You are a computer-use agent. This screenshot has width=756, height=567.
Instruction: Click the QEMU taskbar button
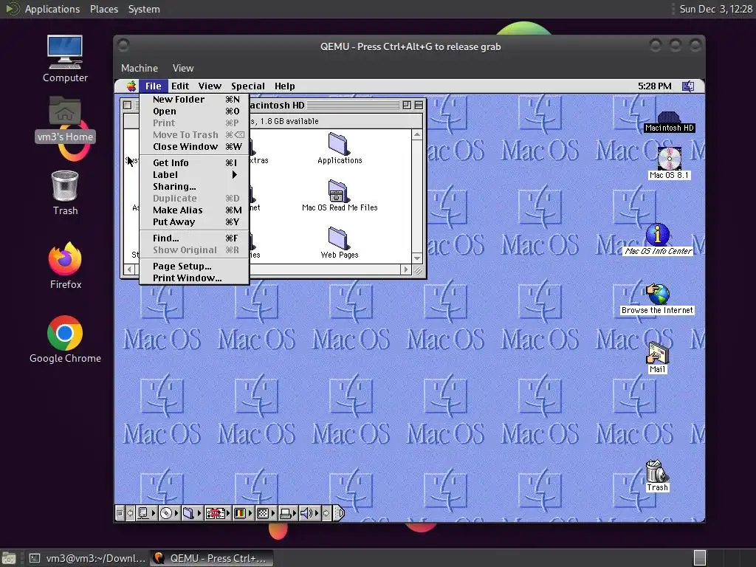(211, 558)
